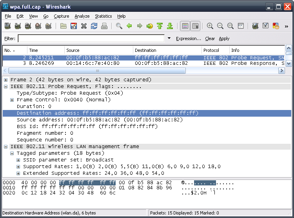Click inside the Filter input field
Viewport: 294px width, 218px height.
[x=91, y=38]
